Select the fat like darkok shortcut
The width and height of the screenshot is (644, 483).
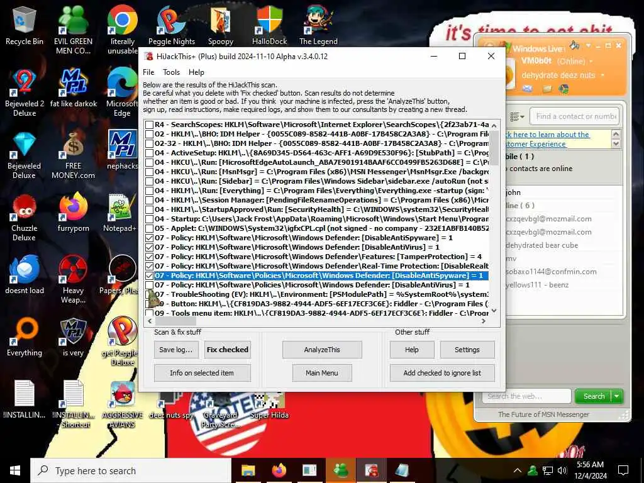tap(73, 89)
